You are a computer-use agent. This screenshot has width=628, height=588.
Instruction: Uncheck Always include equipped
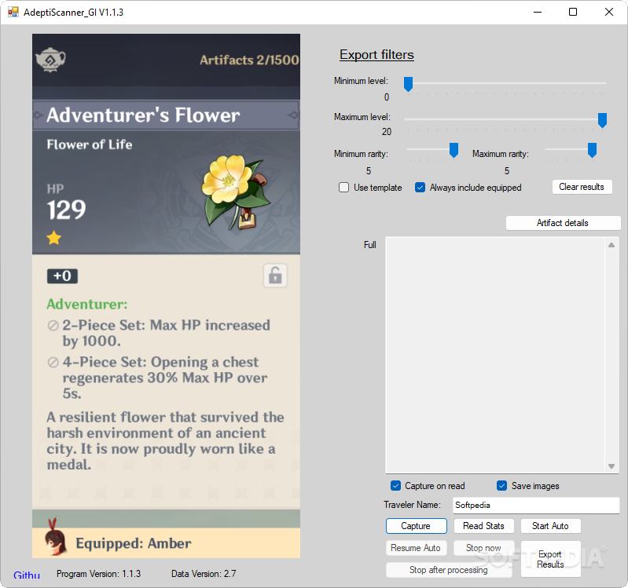pos(420,187)
